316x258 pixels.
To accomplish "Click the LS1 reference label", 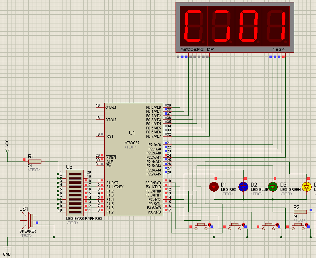I will pos(24,209).
